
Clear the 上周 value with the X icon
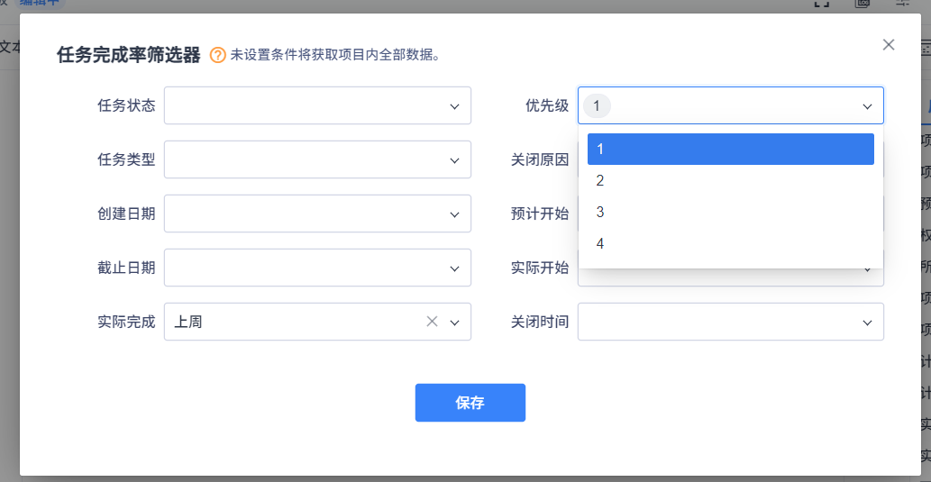[x=432, y=322]
